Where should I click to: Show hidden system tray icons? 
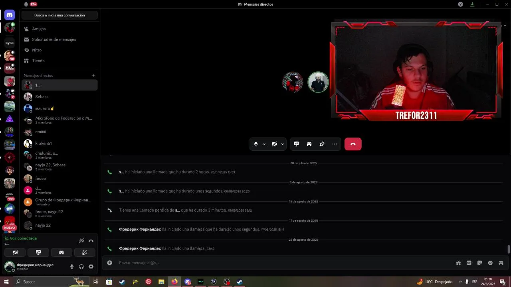click(x=460, y=282)
